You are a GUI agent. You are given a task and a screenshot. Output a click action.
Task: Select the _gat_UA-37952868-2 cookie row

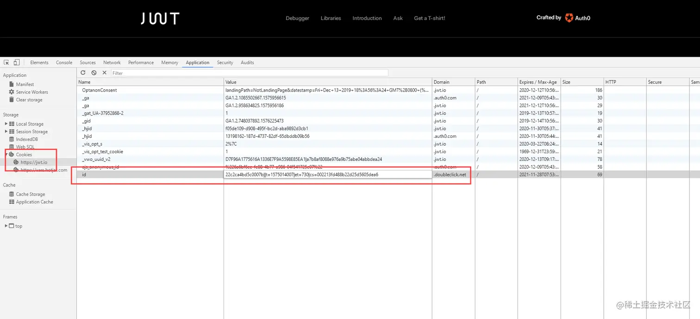point(388,113)
